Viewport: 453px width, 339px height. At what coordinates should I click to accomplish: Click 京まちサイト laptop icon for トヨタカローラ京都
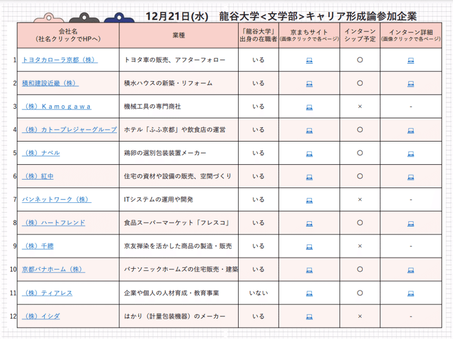point(309,60)
